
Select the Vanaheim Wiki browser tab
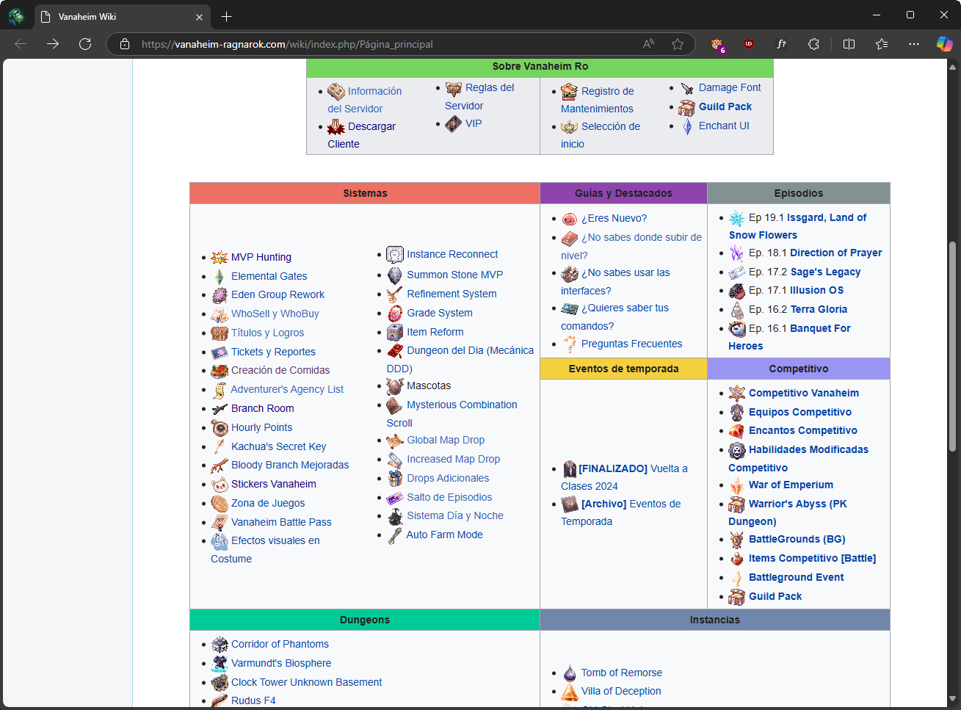point(121,16)
